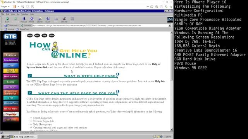Click the Location page proxy icon
Screen dimensions: 248x139
[22, 25]
